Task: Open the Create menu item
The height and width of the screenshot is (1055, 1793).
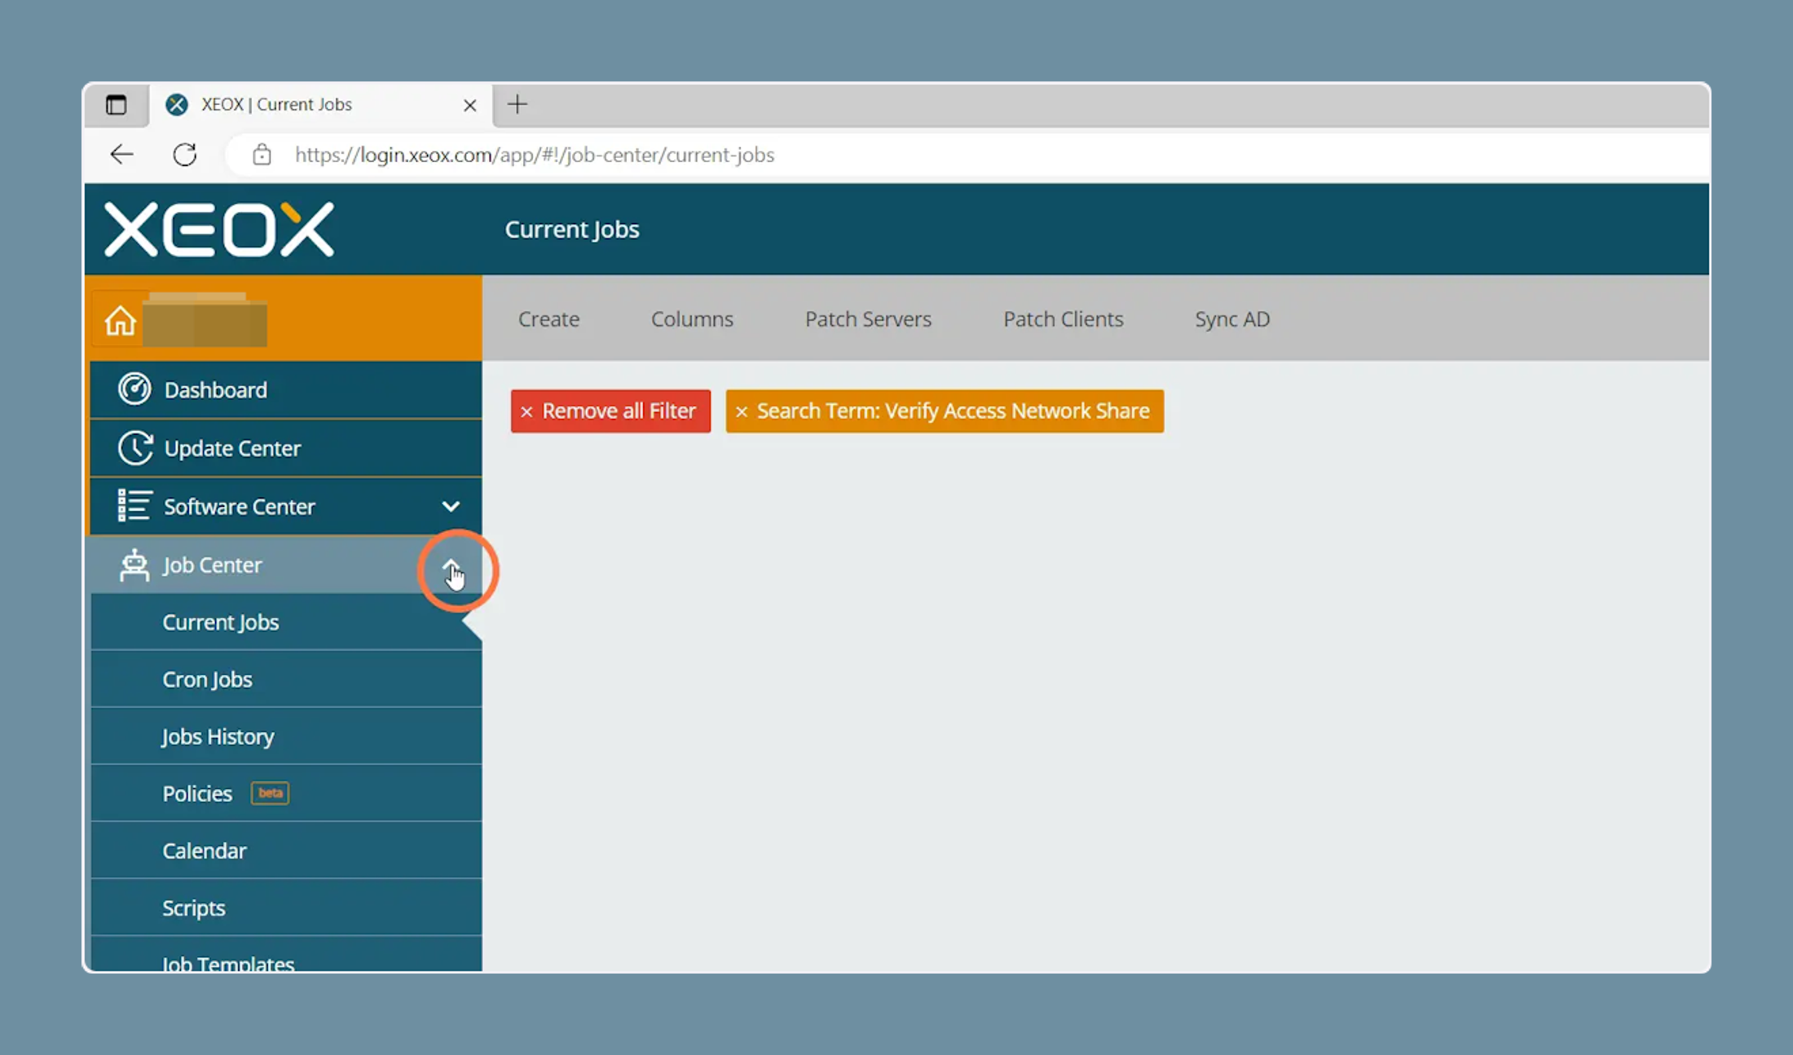Action: pos(548,319)
